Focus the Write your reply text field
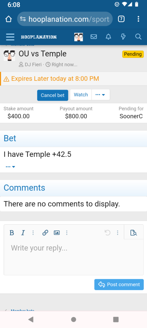Screen dimensions: 147x328 click(73, 257)
